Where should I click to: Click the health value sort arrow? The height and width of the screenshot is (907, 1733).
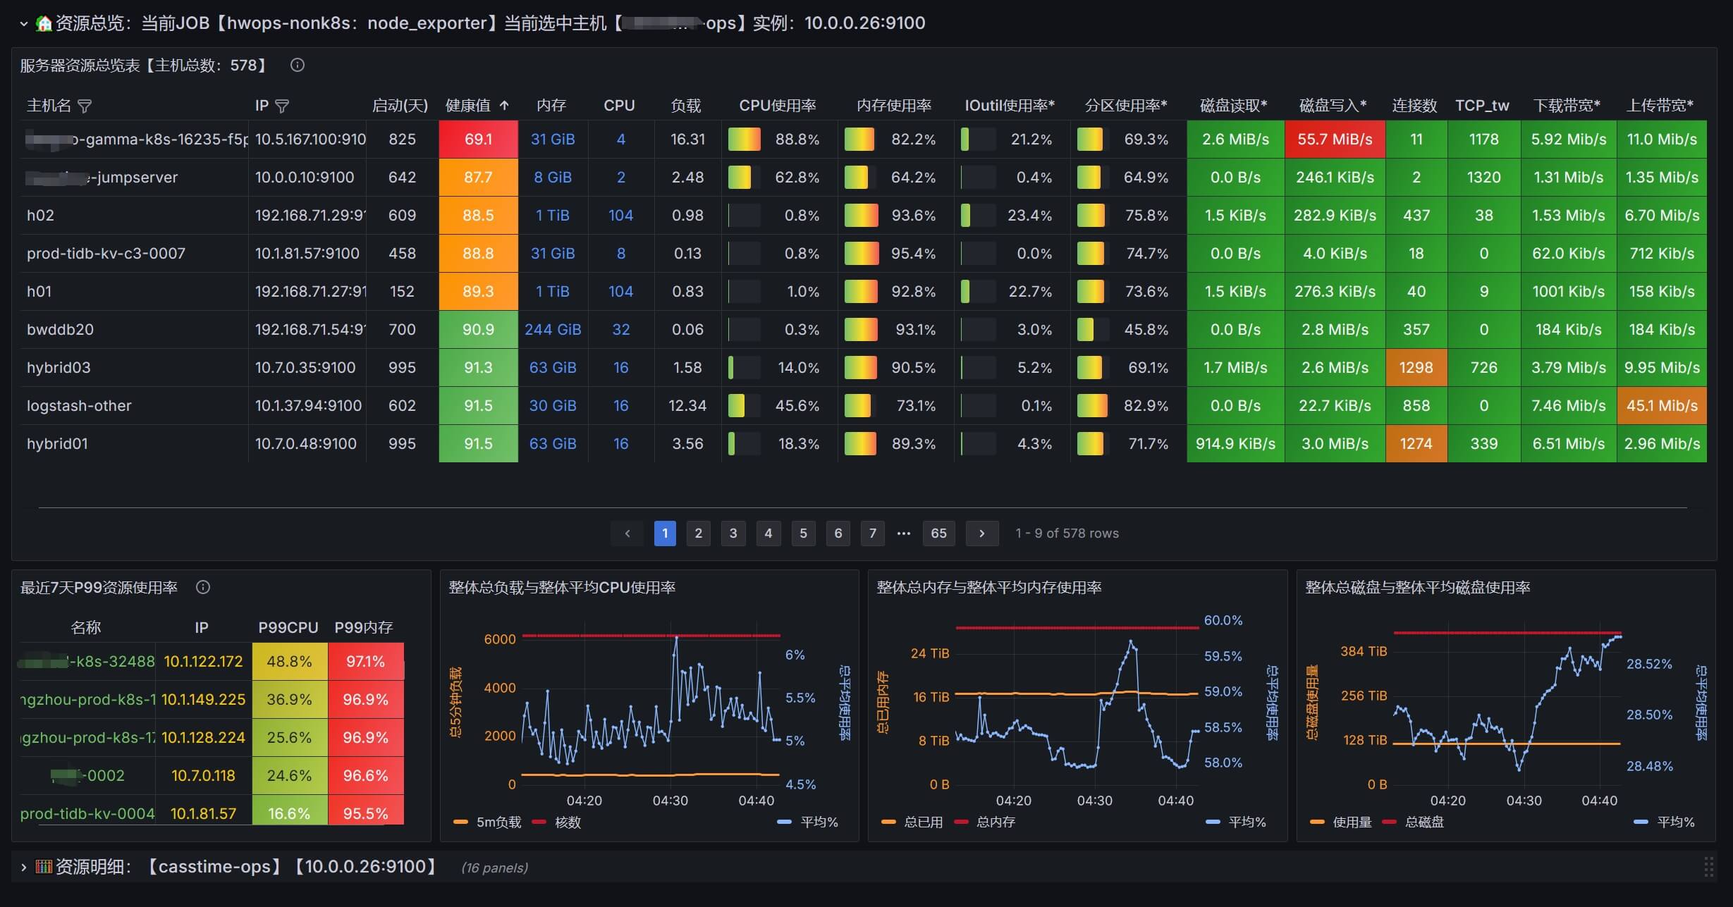pos(504,106)
